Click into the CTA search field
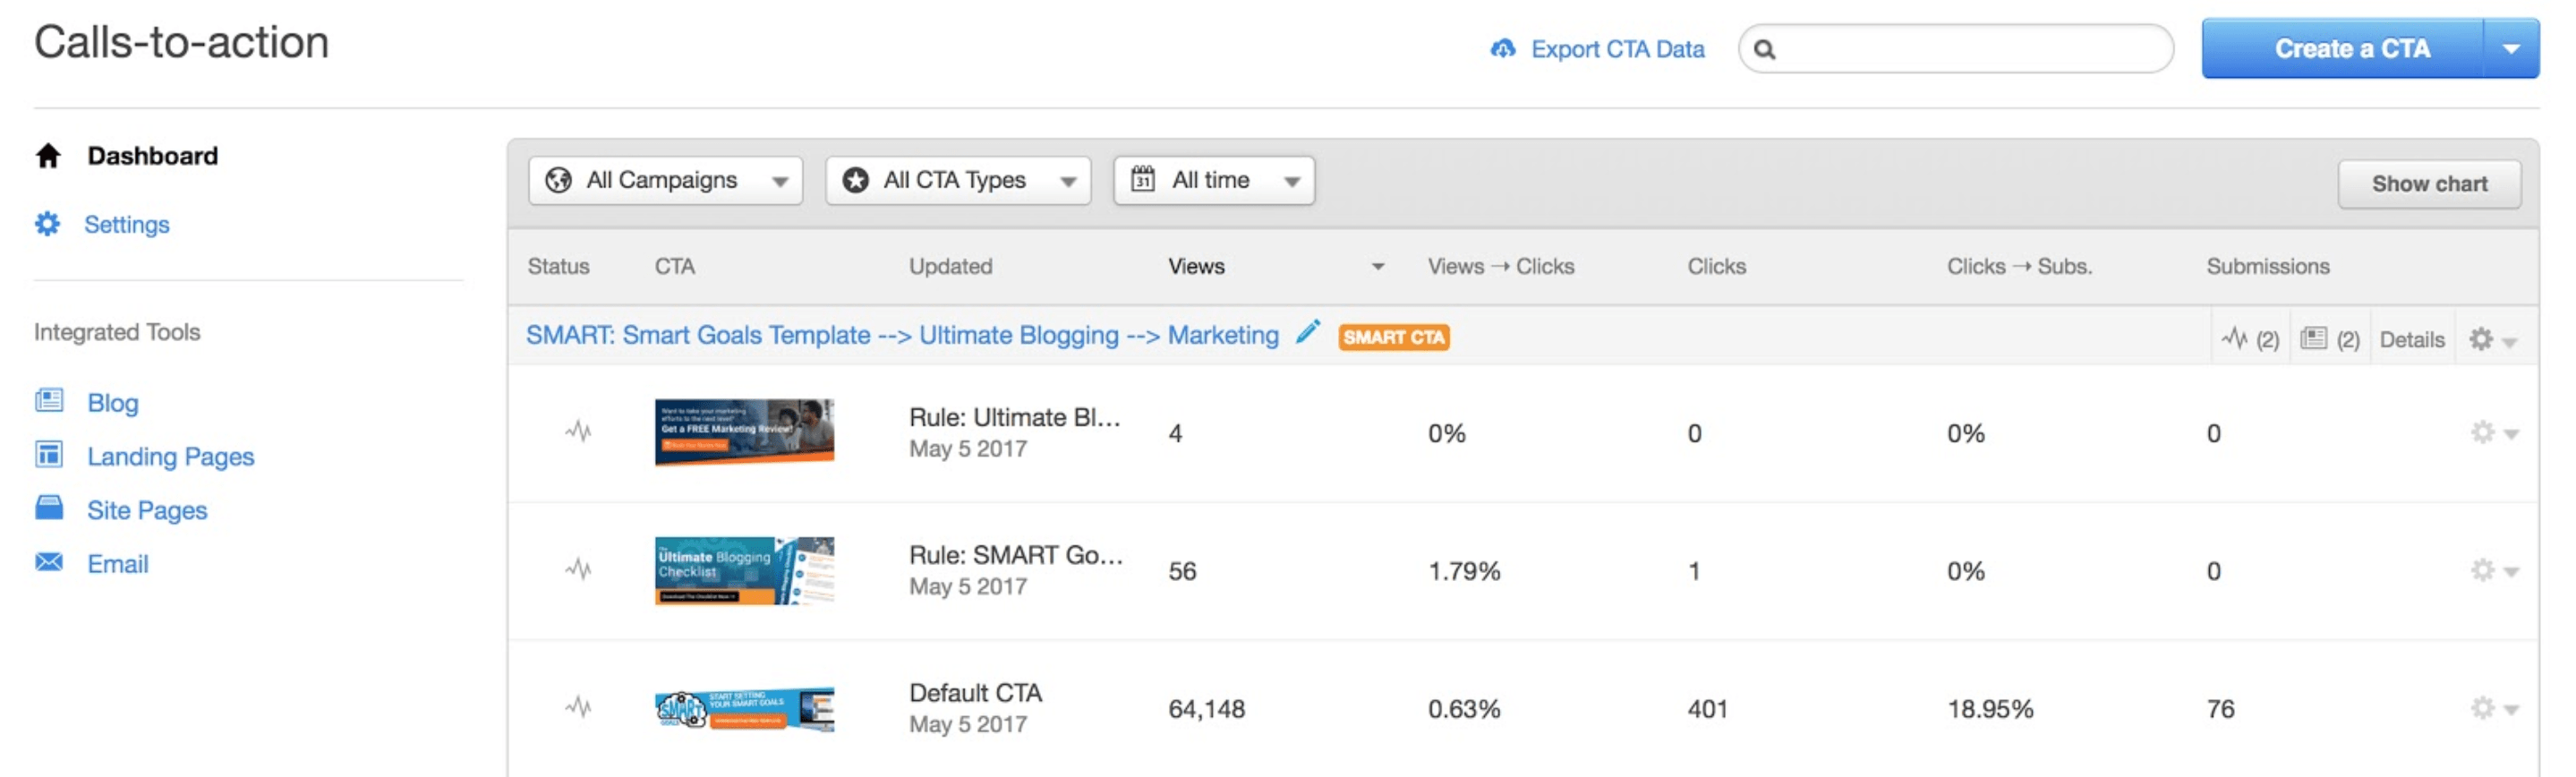This screenshot has height=777, width=2576. point(1955,49)
